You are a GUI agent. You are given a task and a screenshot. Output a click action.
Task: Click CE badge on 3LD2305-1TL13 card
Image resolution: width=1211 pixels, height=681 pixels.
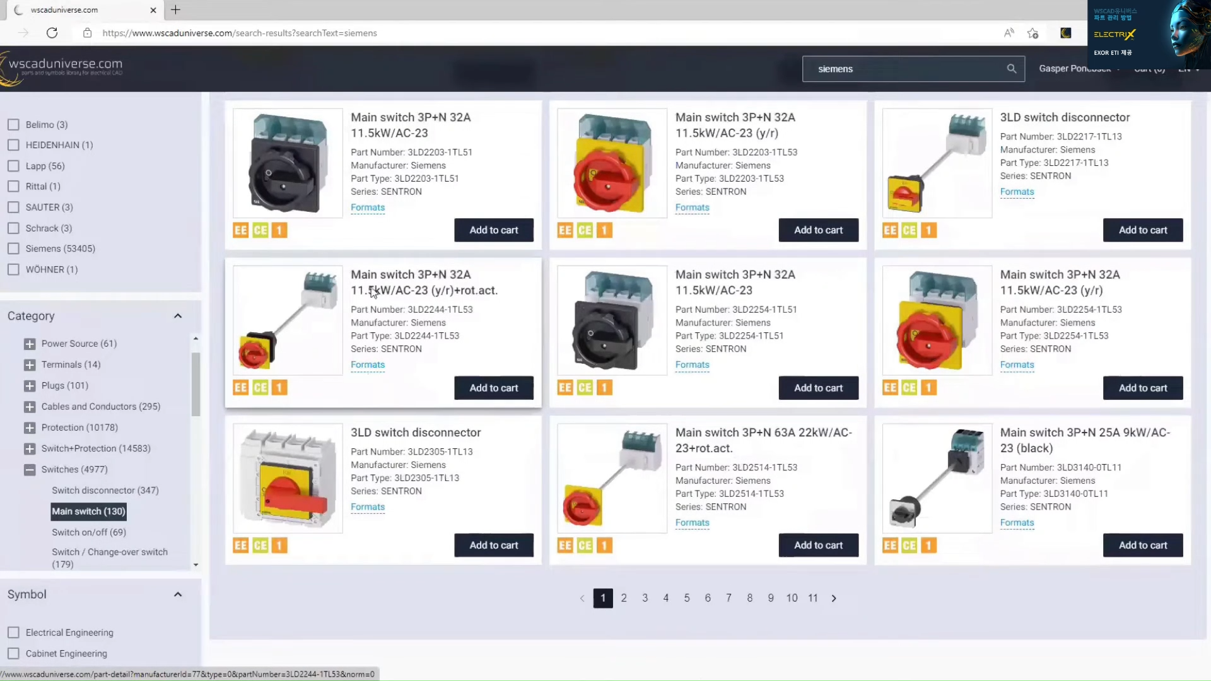[260, 545]
